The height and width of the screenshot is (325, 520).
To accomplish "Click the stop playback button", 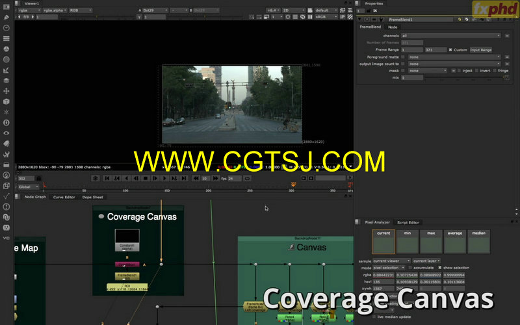I will pyautogui.click(x=145, y=178).
